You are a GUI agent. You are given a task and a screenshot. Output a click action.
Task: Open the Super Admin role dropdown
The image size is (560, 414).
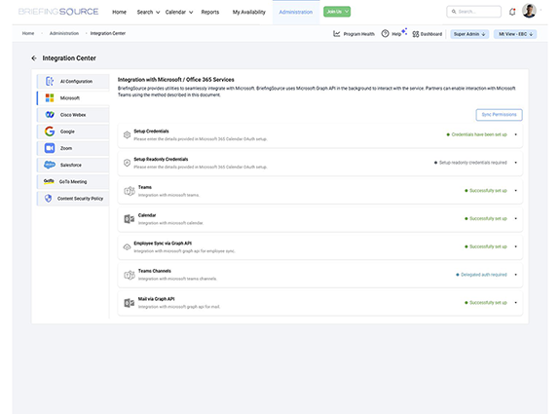[x=469, y=34]
